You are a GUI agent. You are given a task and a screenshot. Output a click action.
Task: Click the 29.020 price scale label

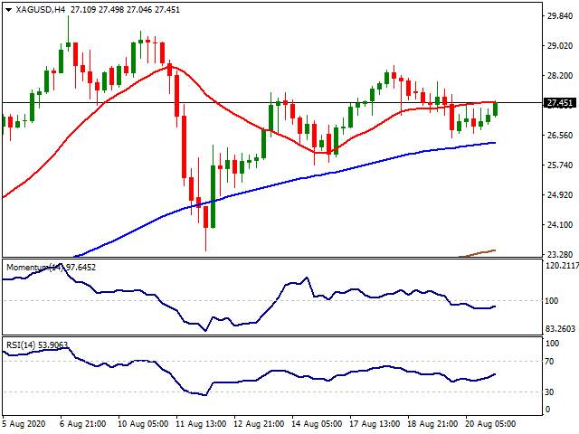[x=560, y=46]
